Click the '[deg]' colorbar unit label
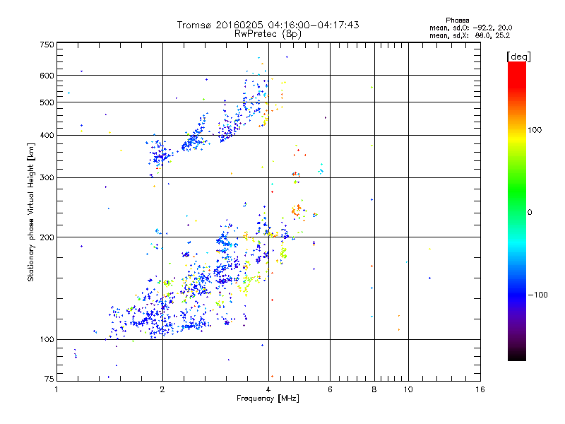565x424 pixels. click(518, 57)
